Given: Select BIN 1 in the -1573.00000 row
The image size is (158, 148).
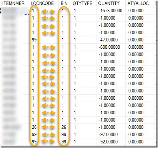Looking at the screenshot, I should click(x=63, y=11).
